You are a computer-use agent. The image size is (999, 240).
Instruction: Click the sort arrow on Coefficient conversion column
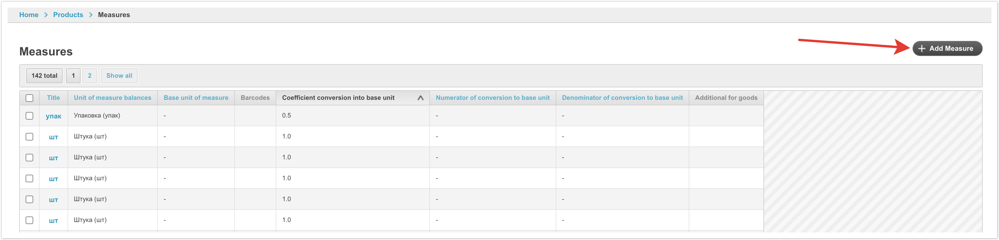420,98
